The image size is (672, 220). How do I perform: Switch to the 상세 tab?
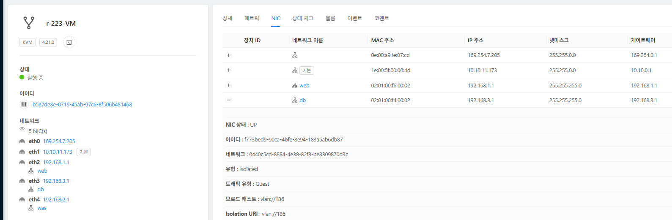point(228,18)
